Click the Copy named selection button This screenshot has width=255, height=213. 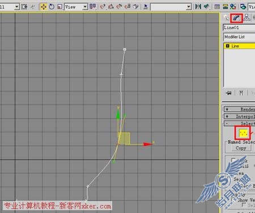point(241,148)
